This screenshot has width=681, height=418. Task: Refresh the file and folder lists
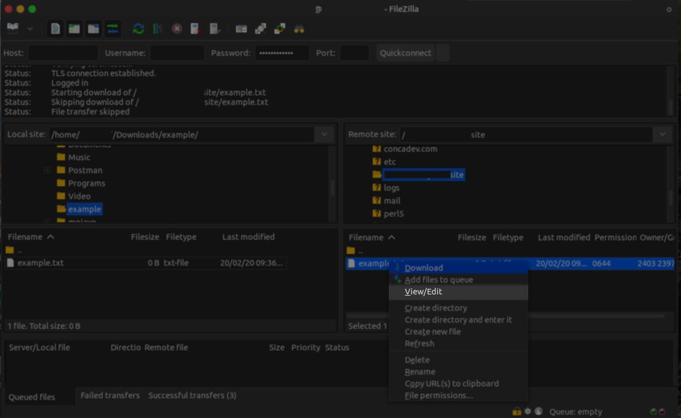pyautogui.click(x=138, y=28)
